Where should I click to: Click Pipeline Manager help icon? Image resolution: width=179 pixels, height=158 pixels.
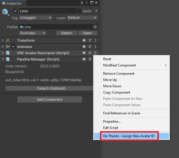(x=84, y=59)
